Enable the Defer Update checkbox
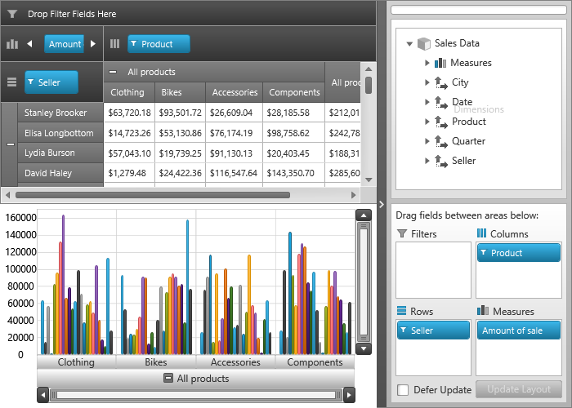The image size is (572, 408). (x=403, y=390)
